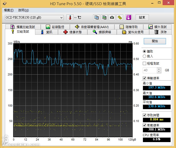Toggle the 高載速率 burst rate checkbox
Image resolution: width=176 pixels, height=148 pixels.
pyautogui.click(x=144, y=125)
